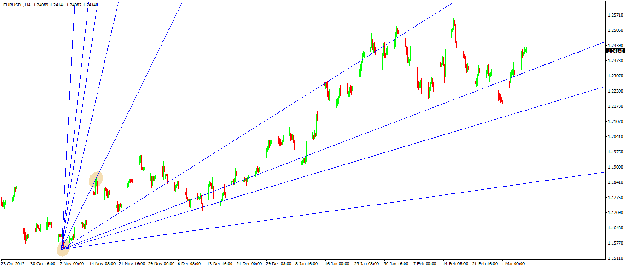Click the 1 Mar 00:00 time label
This screenshot has height=269, width=625.
pos(514,264)
